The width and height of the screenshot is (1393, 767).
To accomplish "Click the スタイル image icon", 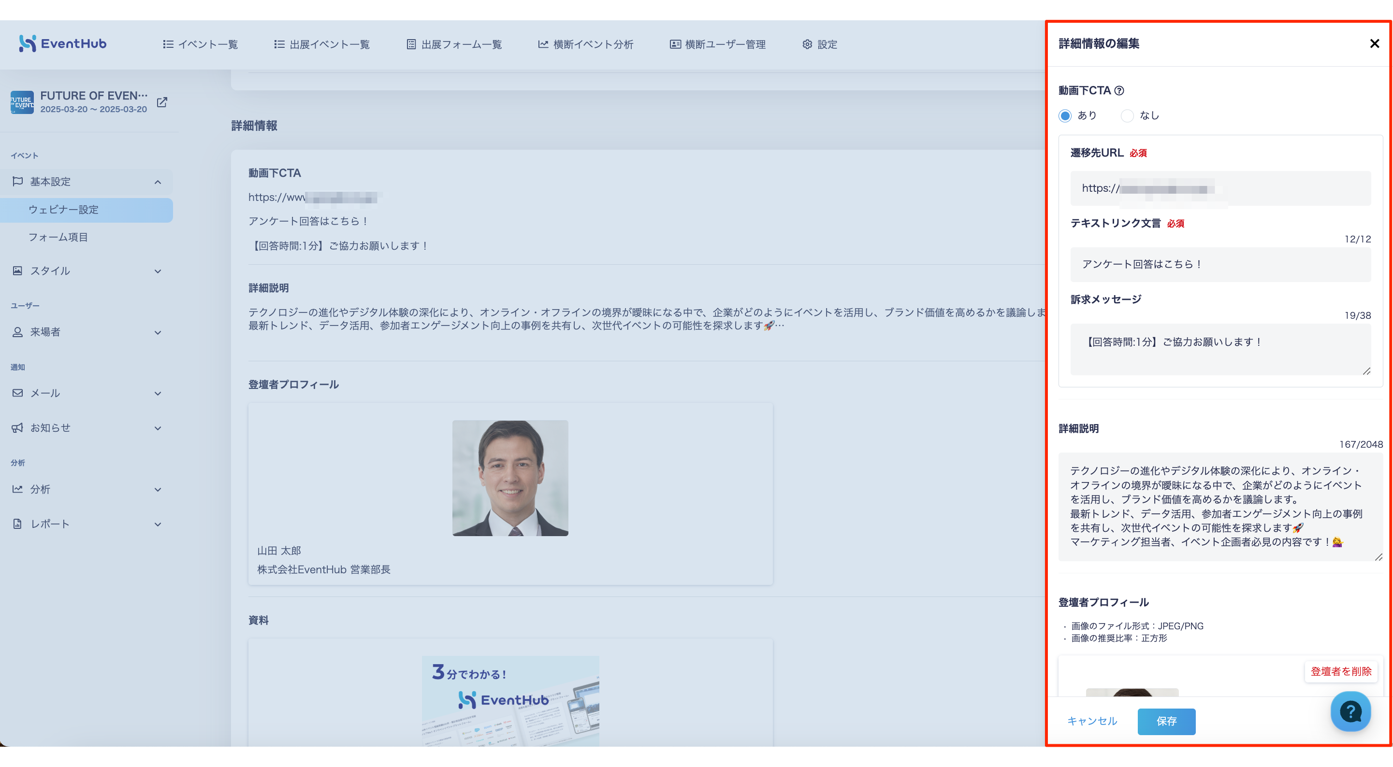I will (17, 271).
